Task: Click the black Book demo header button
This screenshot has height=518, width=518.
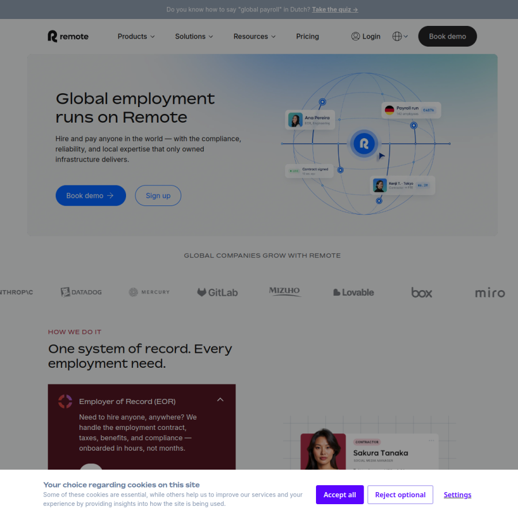Action: (x=447, y=36)
